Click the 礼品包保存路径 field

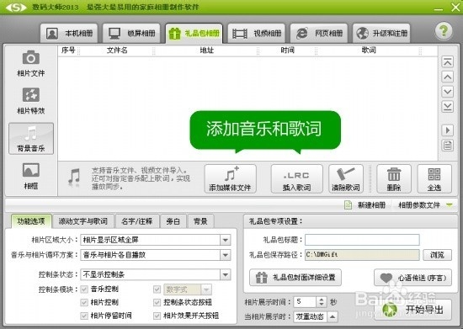point(362,255)
